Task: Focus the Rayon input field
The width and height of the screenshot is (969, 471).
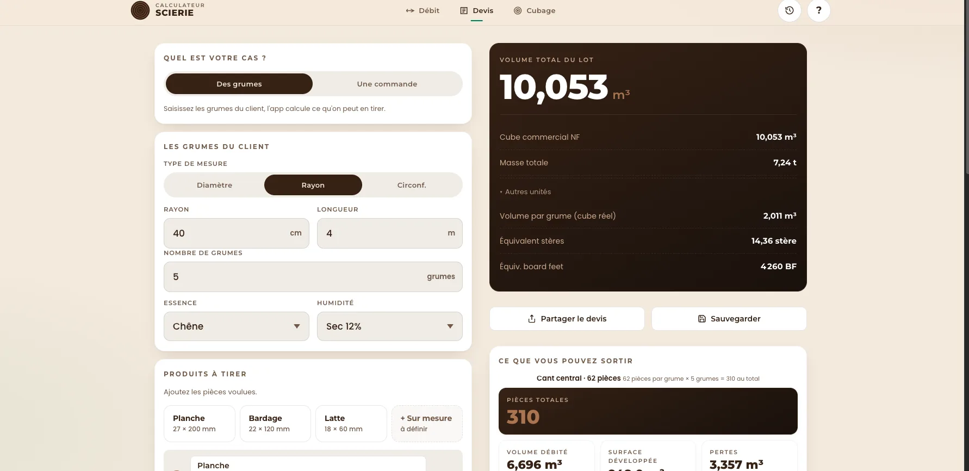Action: [237, 233]
